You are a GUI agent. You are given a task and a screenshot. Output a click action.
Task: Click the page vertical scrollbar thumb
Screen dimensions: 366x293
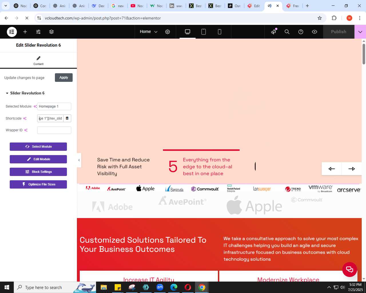coord(364,54)
